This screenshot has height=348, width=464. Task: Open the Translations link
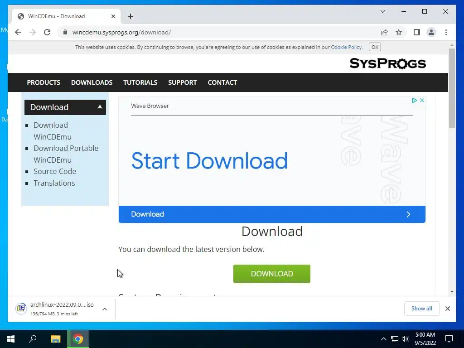[54, 183]
